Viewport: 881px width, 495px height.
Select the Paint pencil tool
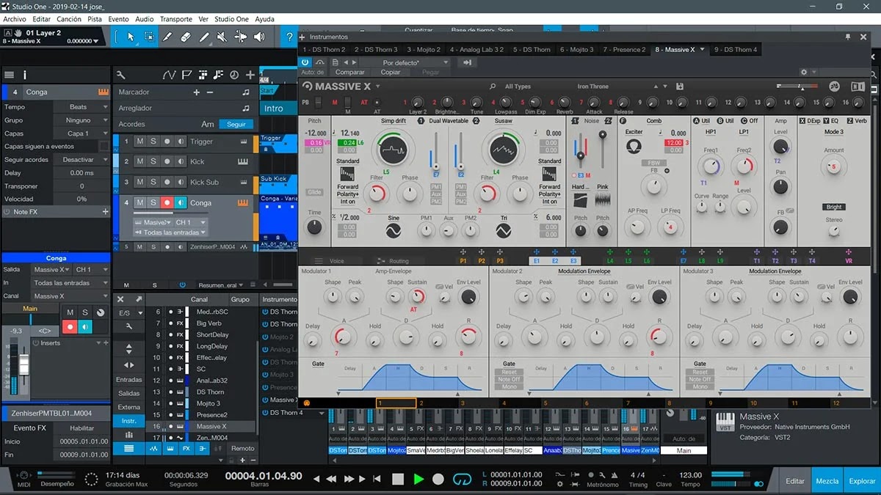(203, 36)
